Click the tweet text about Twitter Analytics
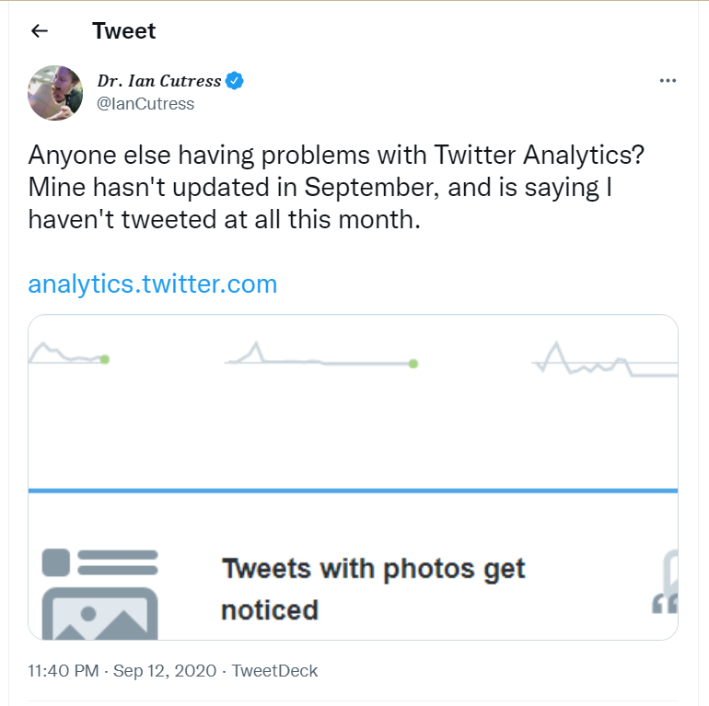 pos(336,187)
